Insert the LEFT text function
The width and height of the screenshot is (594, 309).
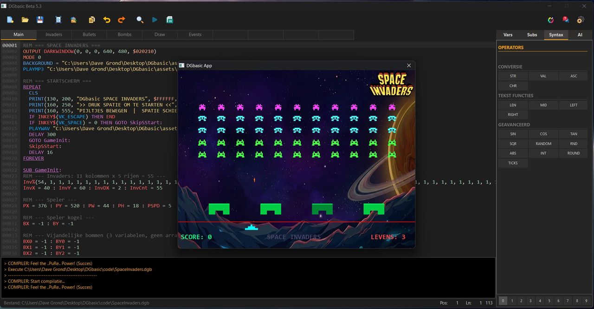tap(574, 105)
